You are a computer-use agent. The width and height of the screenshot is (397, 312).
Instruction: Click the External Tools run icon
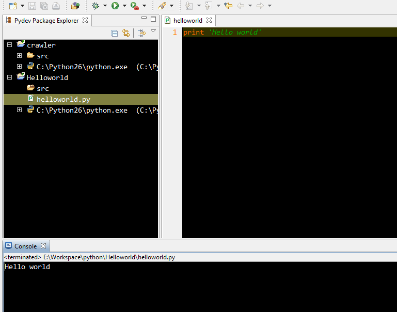click(x=134, y=6)
